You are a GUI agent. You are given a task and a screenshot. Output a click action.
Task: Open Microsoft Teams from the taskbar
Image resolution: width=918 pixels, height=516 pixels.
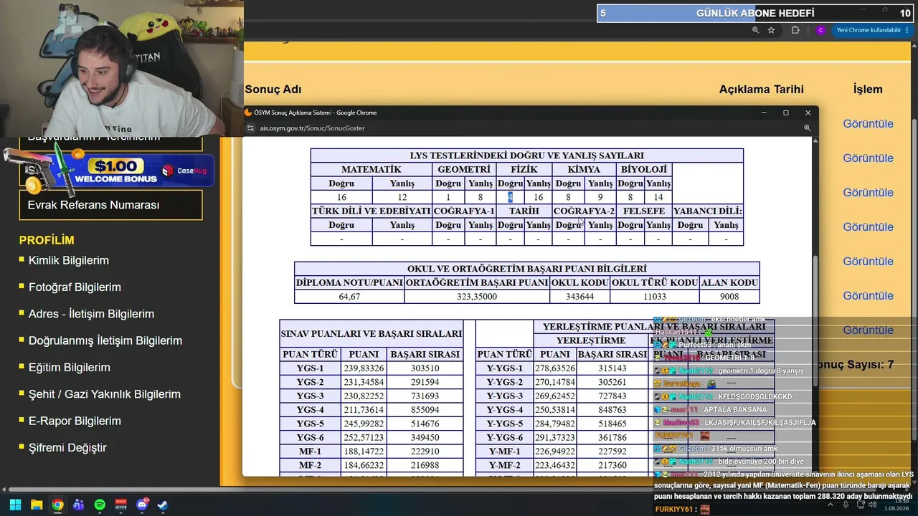click(78, 505)
